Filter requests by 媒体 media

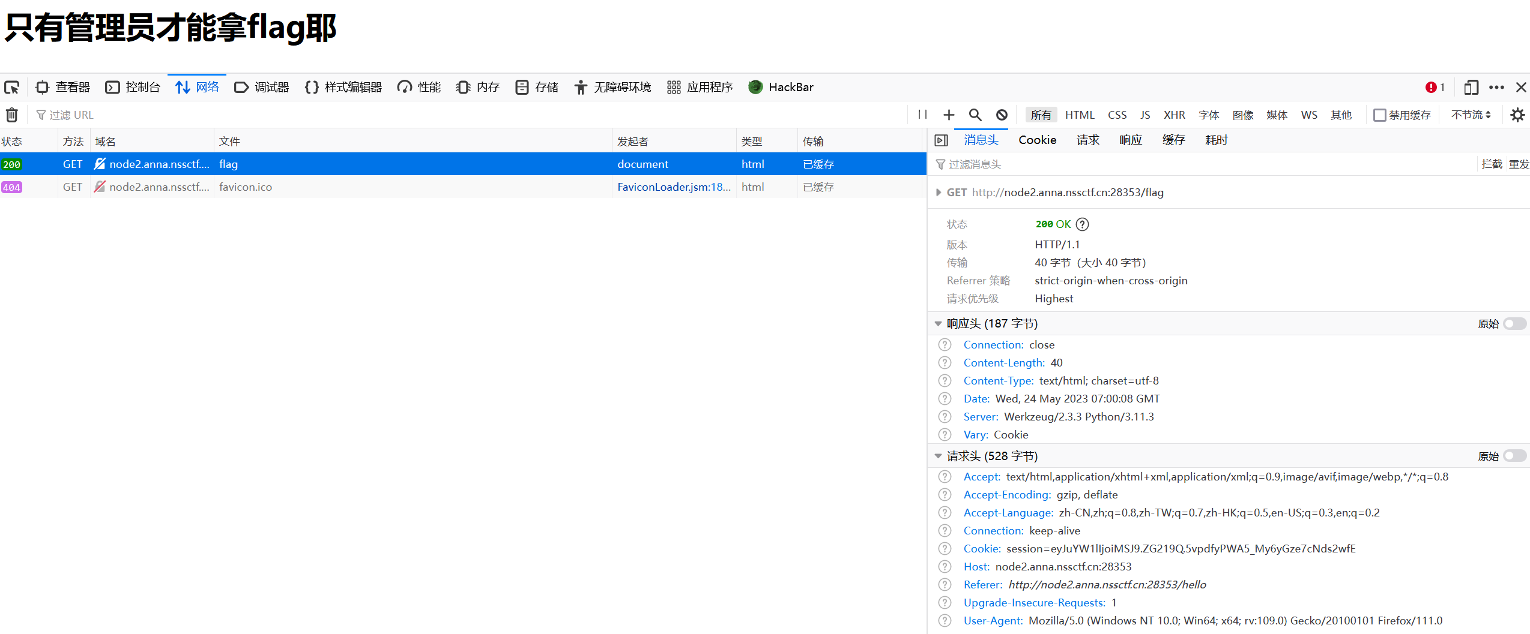tap(1277, 115)
